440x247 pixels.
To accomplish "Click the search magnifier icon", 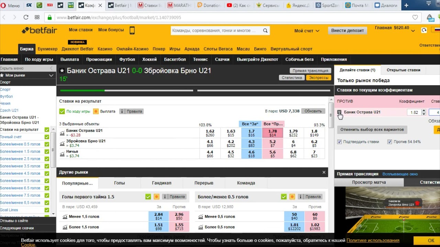I will click(x=265, y=31).
